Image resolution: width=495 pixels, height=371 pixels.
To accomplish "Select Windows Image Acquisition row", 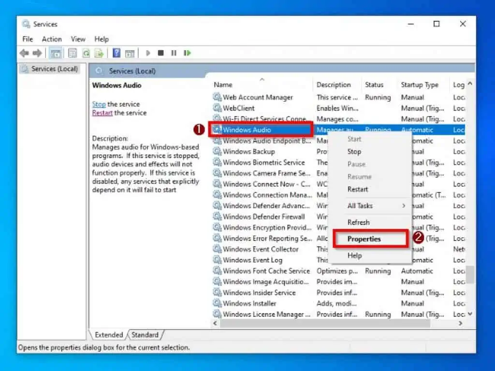I will 338,282.
